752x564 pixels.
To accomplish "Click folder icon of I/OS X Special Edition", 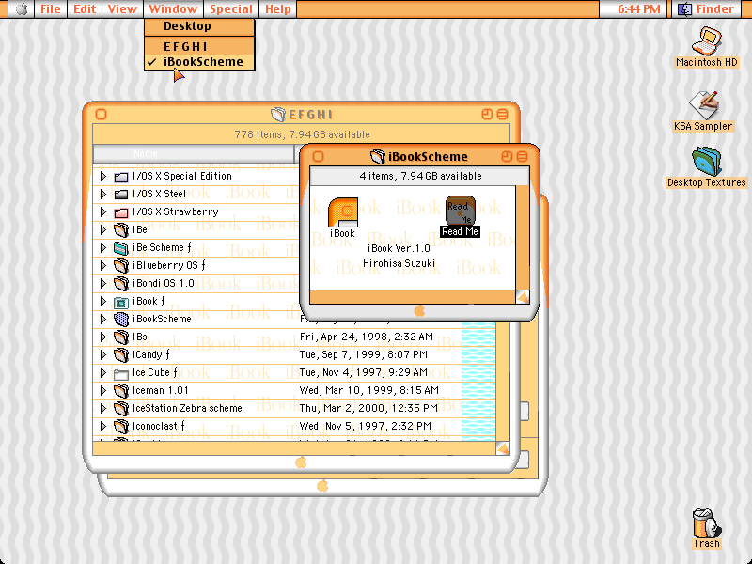I will 121,177.
